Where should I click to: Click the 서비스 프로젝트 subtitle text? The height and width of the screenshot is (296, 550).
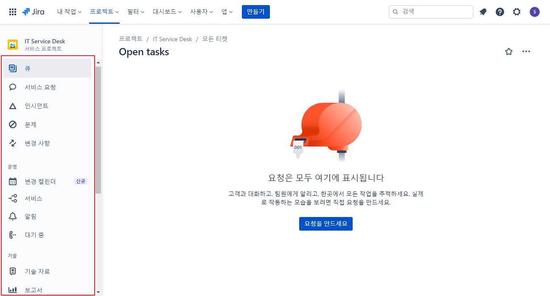(x=43, y=49)
